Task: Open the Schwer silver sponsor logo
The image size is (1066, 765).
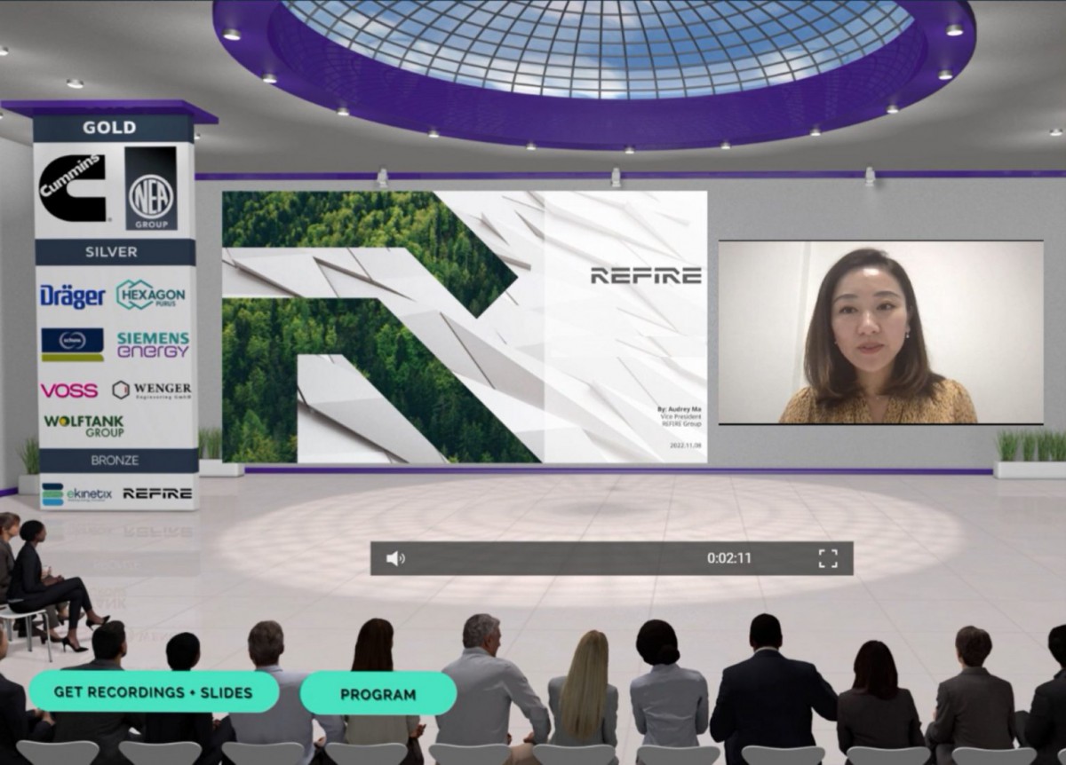Action: [72, 344]
